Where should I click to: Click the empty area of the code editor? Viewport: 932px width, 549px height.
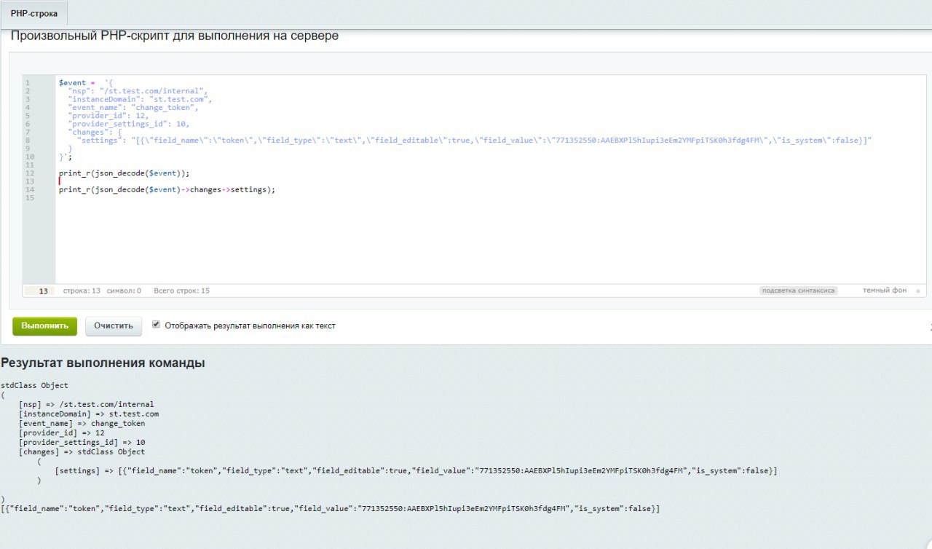[490, 240]
